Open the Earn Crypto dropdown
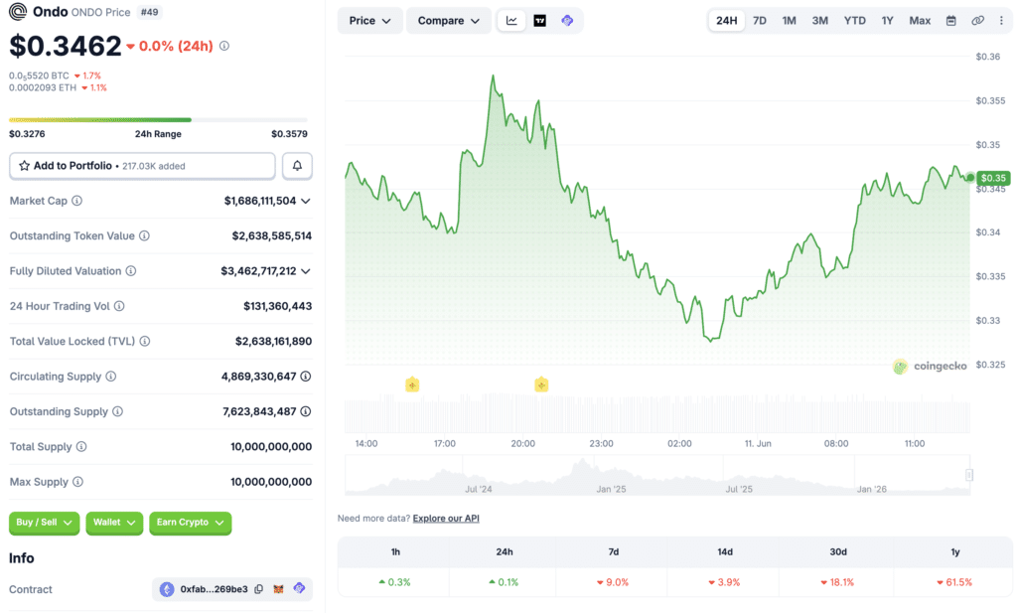1017x613 pixels. [x=190, y=523]
